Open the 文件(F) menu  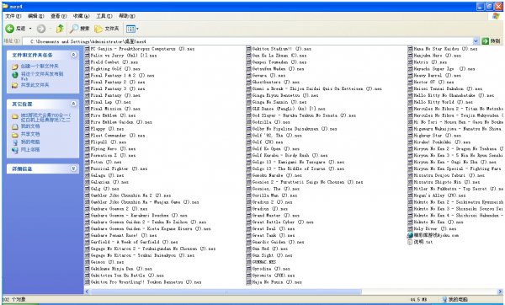pos(13,16)
